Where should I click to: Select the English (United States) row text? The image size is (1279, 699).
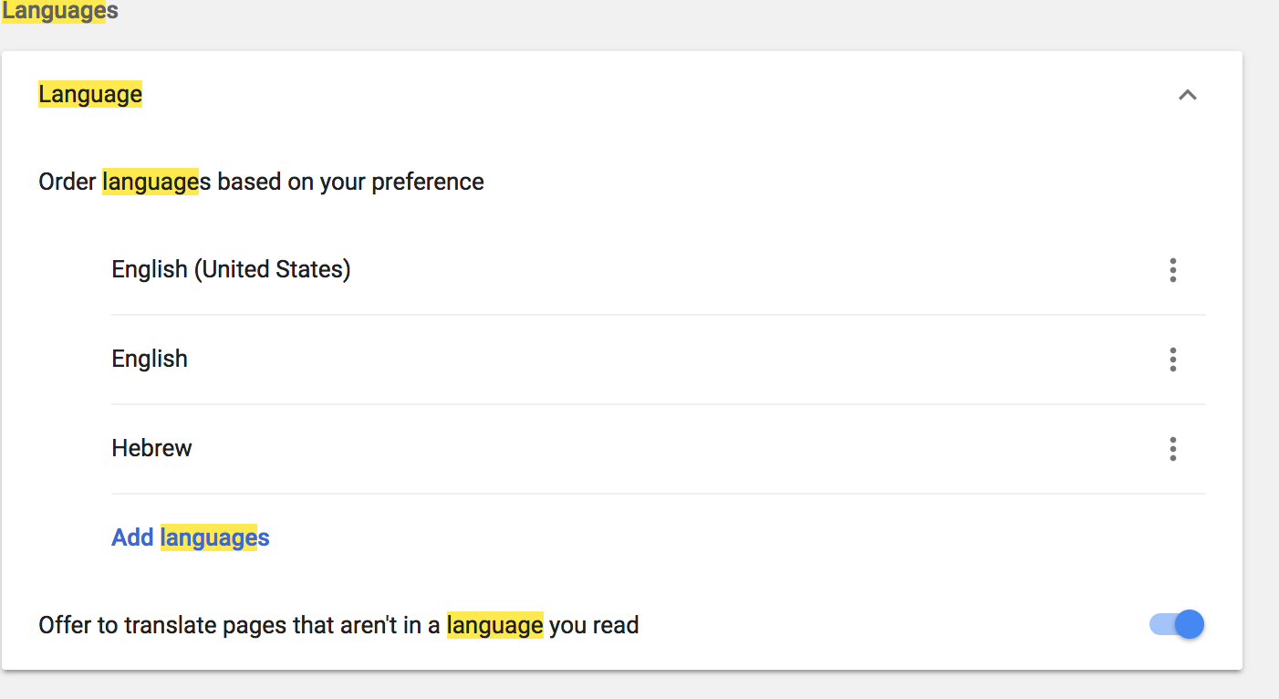231,269
